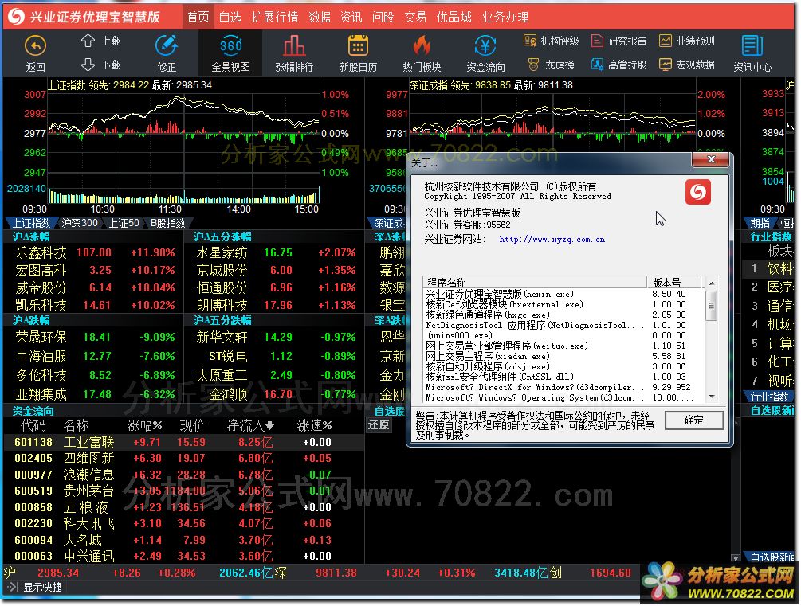Click the 沪 index value 2985.34 in status bar
Screen dimensions: 801x606
[x=57, y=573]
